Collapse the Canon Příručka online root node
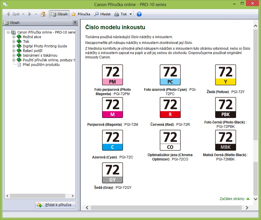Viewport: 261px width, 220px height. [8, 32]
